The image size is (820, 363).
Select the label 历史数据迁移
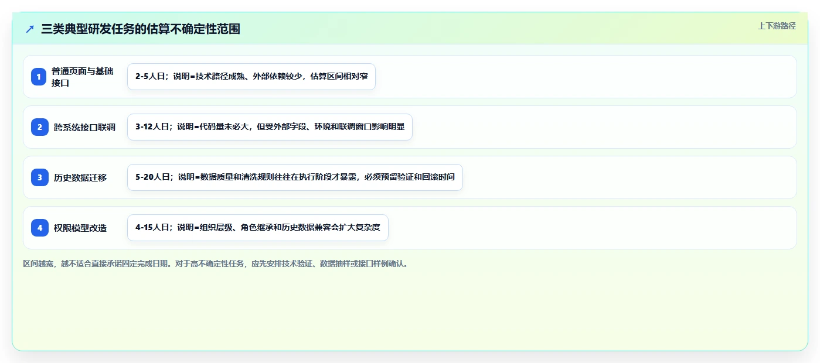point(80,177)
